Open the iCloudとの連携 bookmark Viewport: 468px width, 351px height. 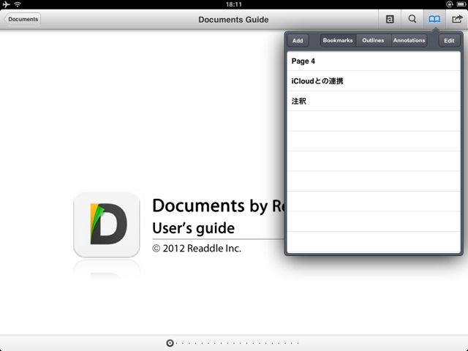tap(374, 81)
